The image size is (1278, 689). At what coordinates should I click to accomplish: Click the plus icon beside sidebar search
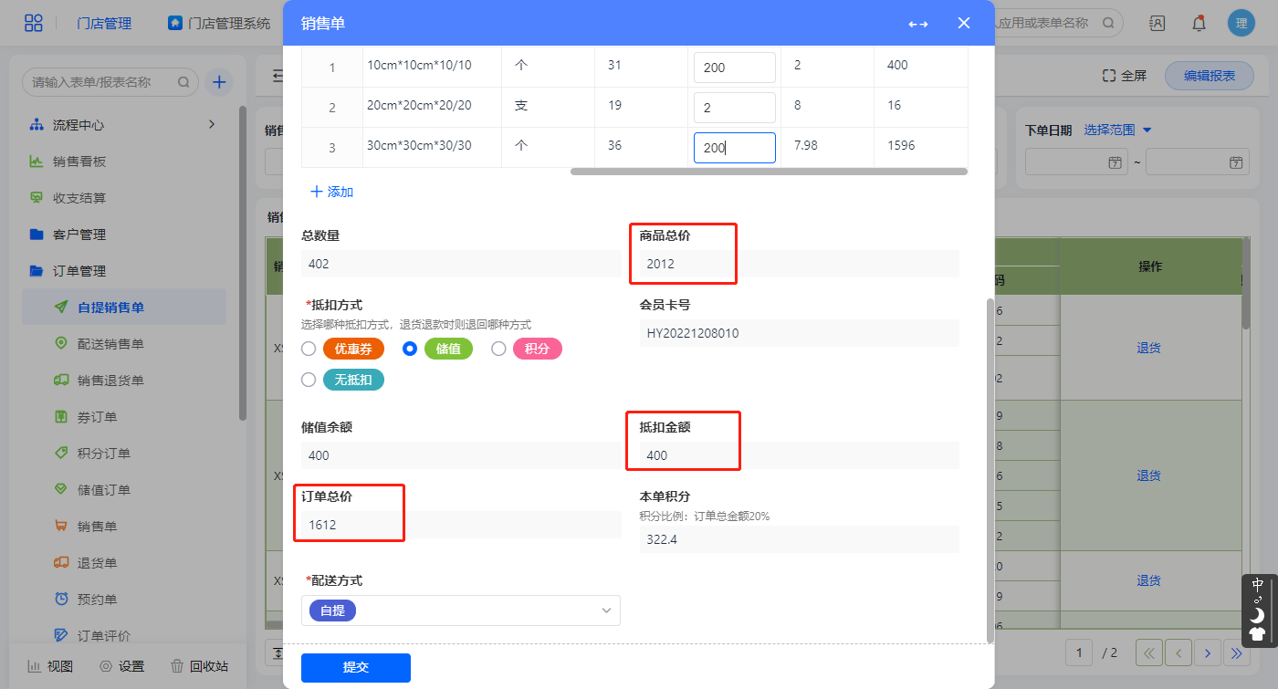(x=219, y=82)
